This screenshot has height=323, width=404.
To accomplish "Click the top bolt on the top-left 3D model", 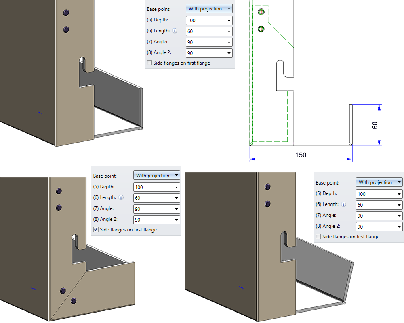I will pyautogui.click(x=66, y=13).
